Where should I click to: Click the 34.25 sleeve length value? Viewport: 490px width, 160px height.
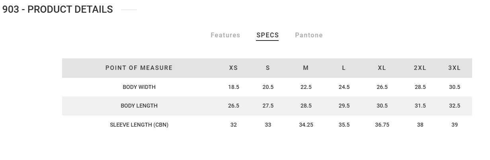(306, 125)
